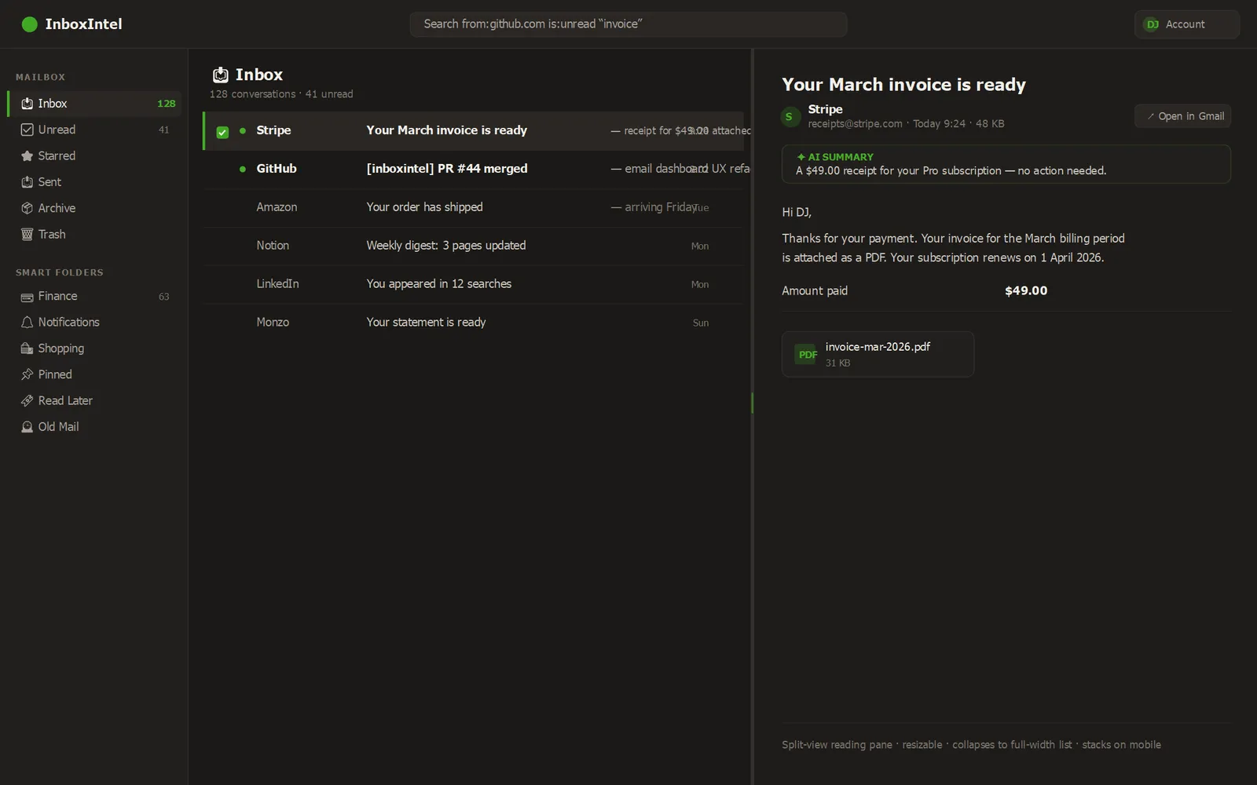Click the Inbox count 128 badge
Screen dimensions: 1257x785
[166, 104]
